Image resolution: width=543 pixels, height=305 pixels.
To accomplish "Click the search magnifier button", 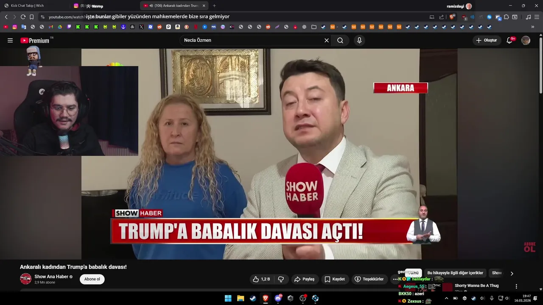I will 340,40.
